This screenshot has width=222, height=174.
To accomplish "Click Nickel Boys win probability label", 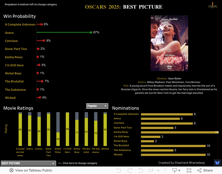I will (13, 73).
